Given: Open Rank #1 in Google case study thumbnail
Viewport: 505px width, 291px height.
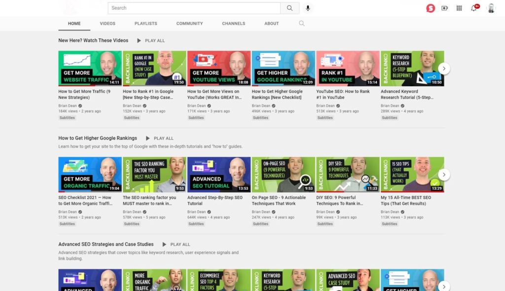Looking at the screenshot, I should 154,68.
